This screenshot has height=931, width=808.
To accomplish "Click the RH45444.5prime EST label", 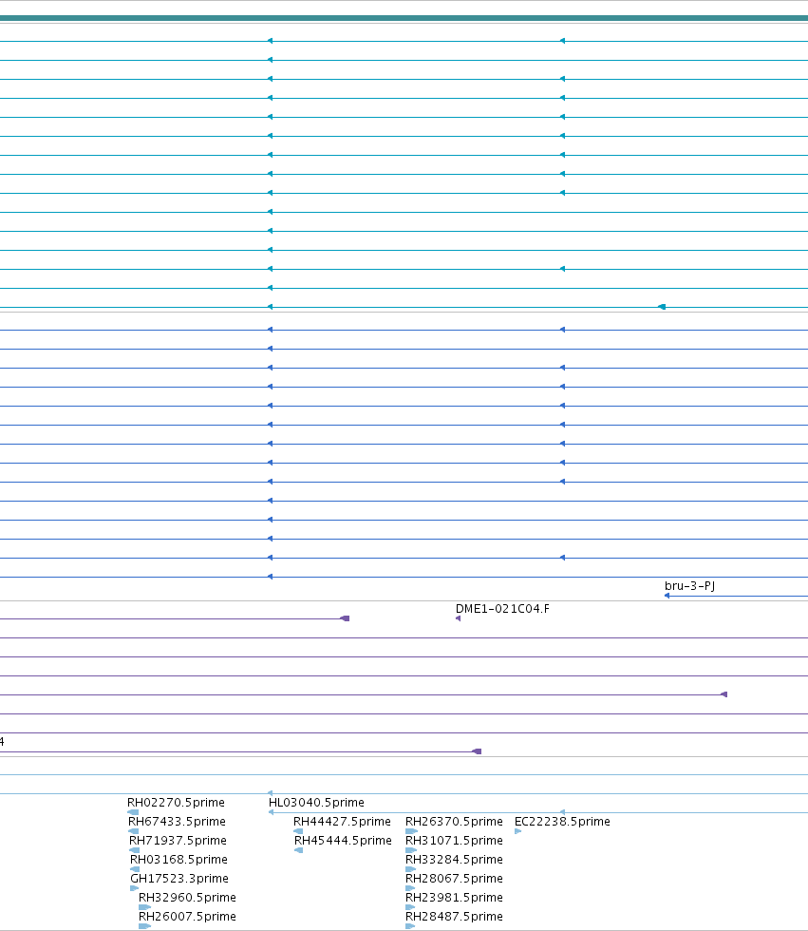I will [344, 841].
